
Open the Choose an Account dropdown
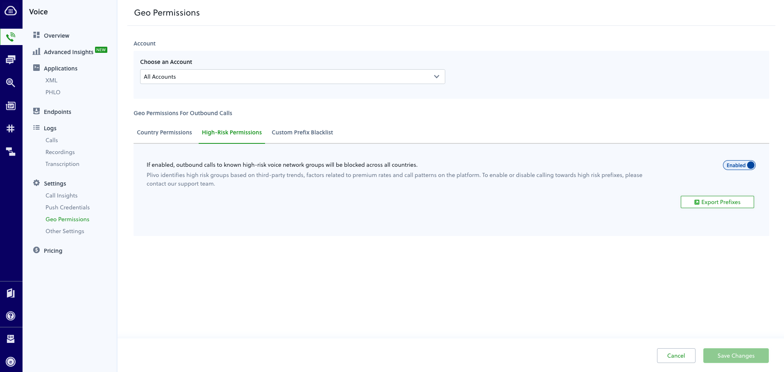click(292, 77)
